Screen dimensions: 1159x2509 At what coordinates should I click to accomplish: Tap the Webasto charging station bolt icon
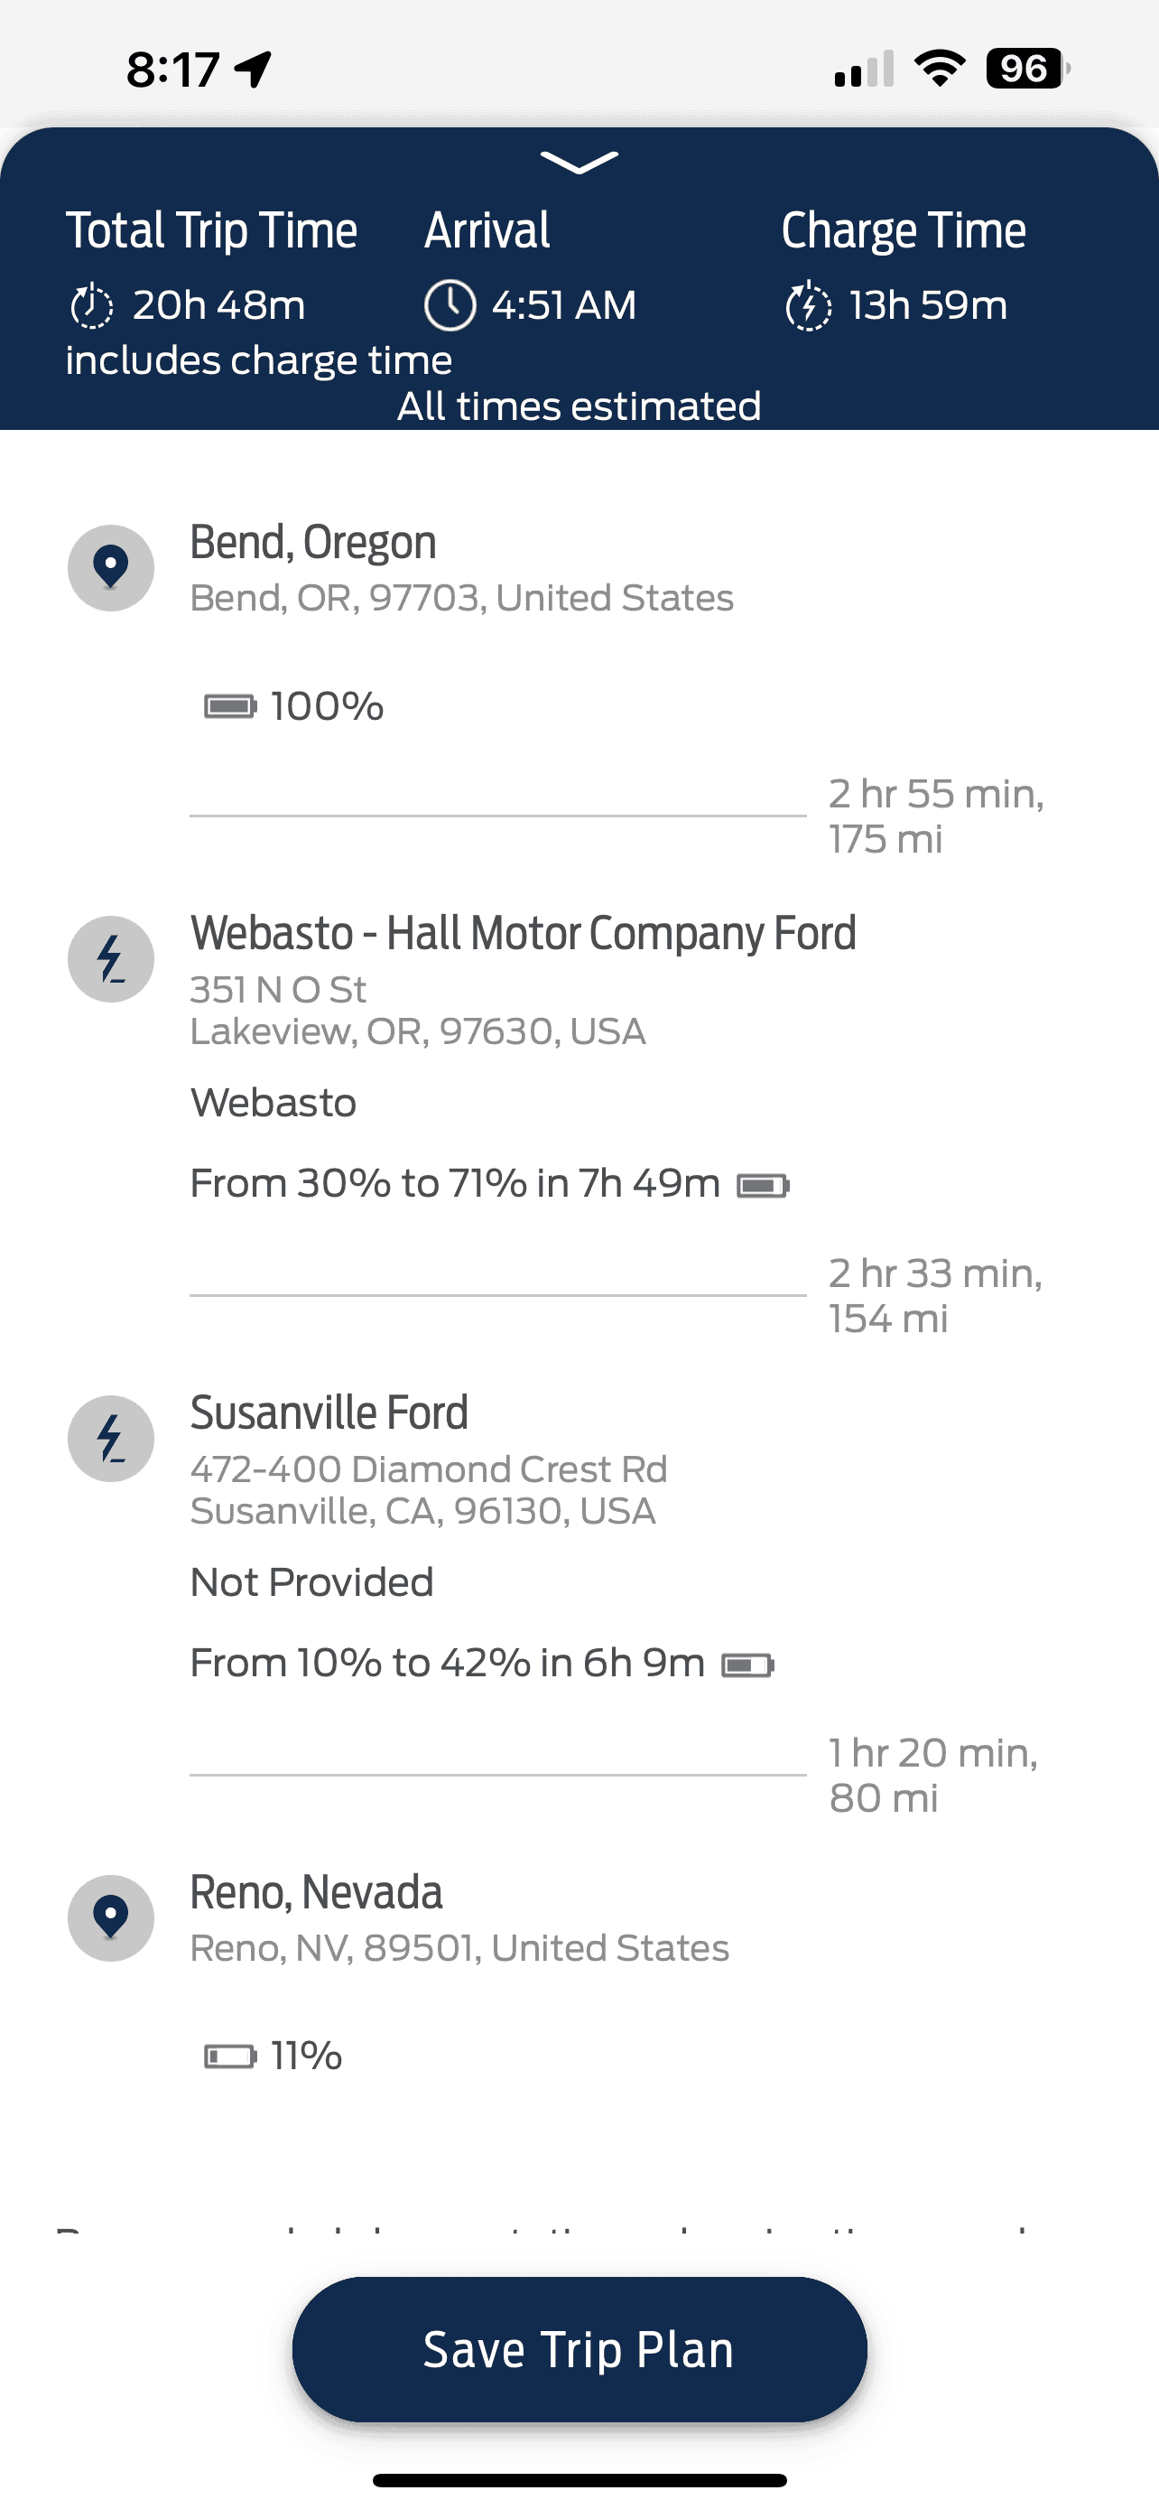point(111,958)
